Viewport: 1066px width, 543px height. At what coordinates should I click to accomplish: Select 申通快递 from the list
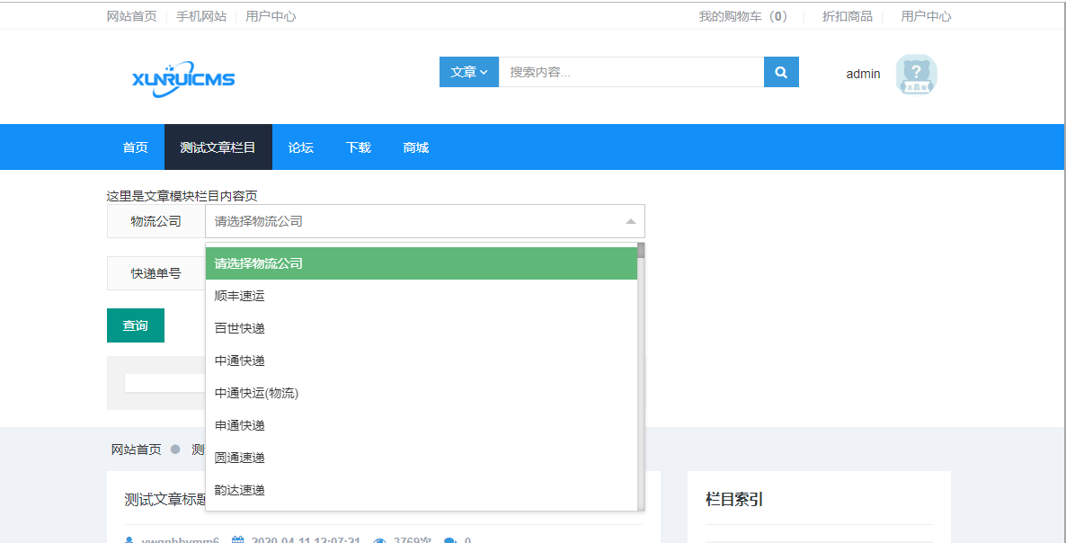[422, 425]
